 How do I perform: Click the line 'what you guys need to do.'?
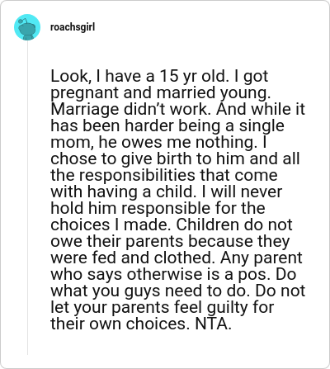150,291
